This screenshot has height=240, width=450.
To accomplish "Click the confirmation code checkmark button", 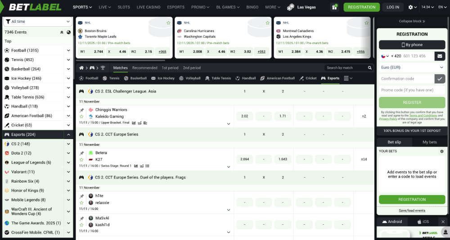I will click(440, 79).
